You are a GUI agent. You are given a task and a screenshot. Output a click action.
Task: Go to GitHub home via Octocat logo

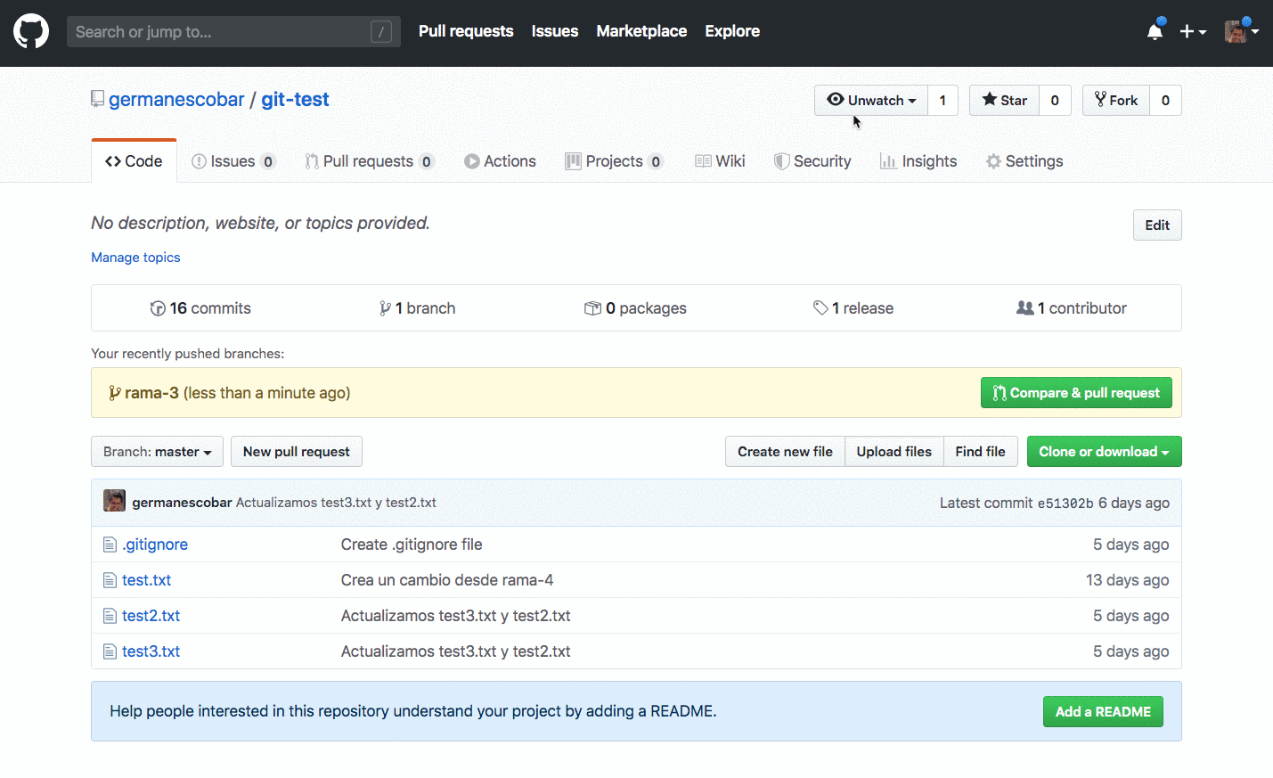[31, 31]
